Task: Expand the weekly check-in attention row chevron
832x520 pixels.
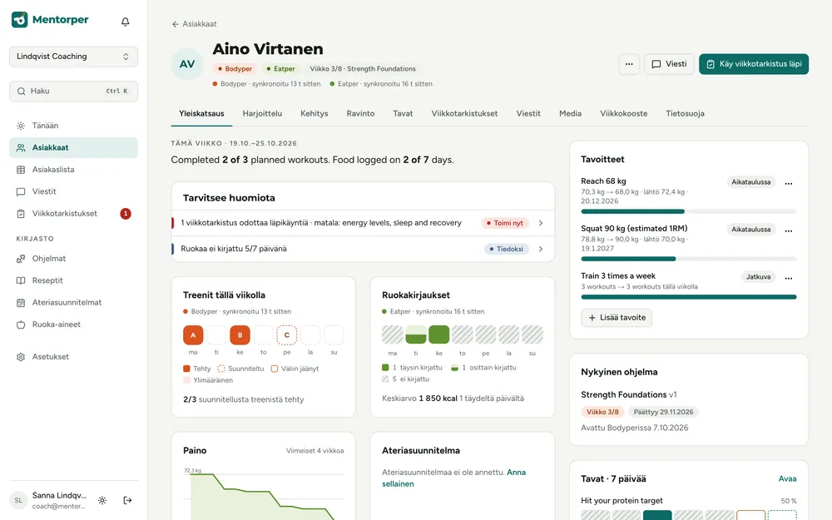Action: point(541,223)
